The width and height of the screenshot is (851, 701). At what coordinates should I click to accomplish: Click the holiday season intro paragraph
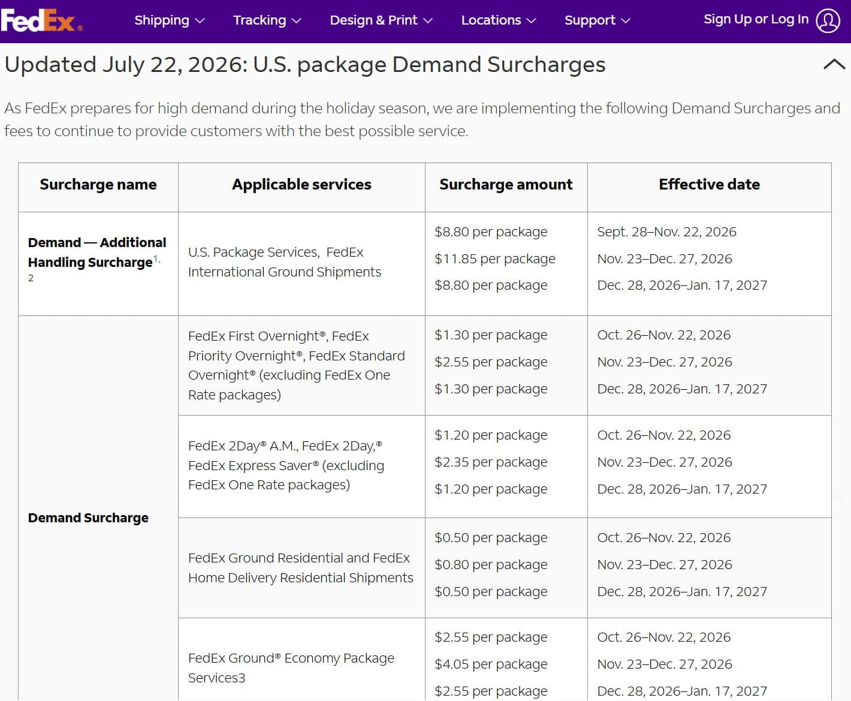[x=422, y=119]
